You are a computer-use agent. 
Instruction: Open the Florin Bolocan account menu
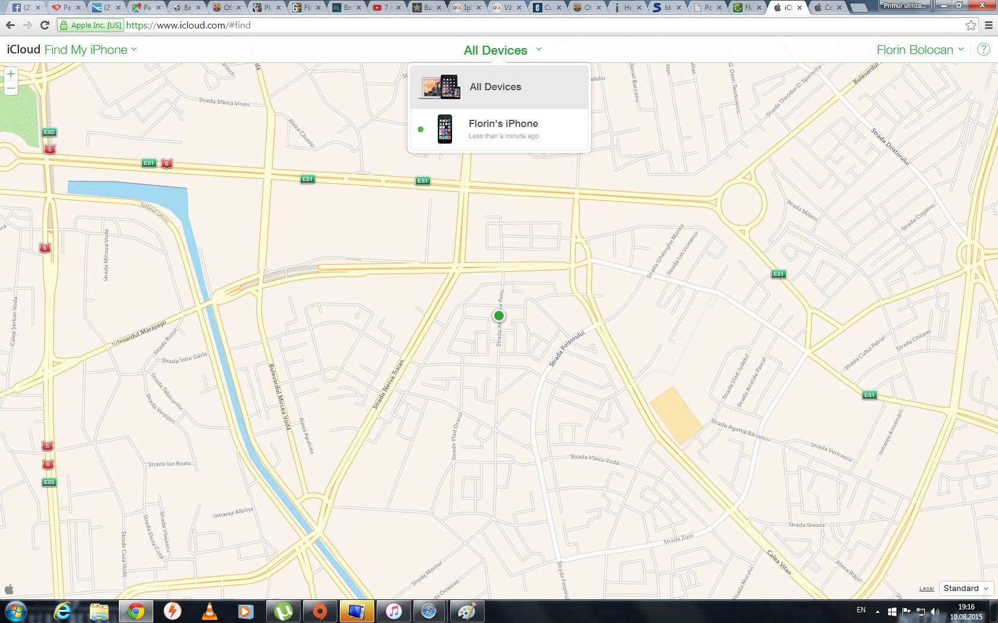(920, 50)
